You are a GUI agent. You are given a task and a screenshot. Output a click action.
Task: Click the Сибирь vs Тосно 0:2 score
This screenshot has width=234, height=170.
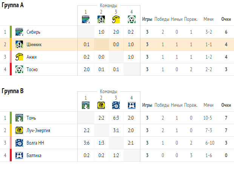(x=131, y=32)
